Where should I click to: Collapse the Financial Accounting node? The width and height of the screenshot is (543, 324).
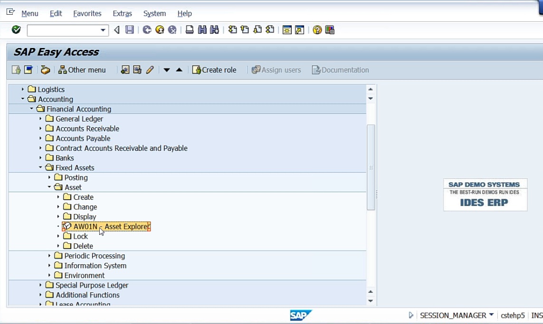31,109
